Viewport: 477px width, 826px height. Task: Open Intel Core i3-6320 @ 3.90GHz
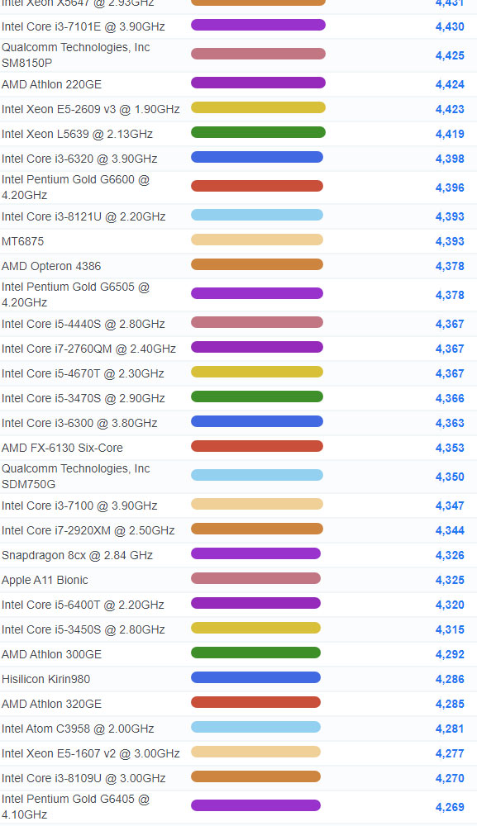[79, 159]
